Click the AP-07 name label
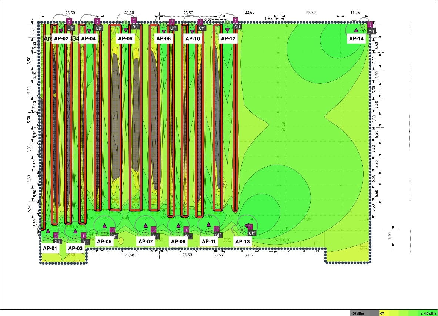 pos(146,242)
